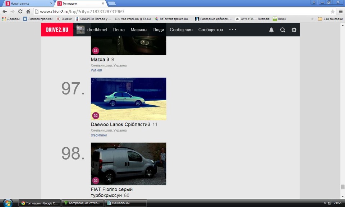Open the dredkhmel profile from navbar

(x=97, y=30)
